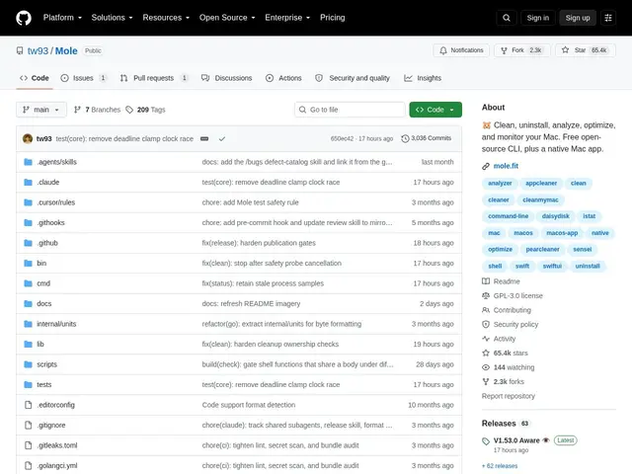Click the search magnifier icon in header
Viewport: 632px width, 474px height.
pos(507,18)
